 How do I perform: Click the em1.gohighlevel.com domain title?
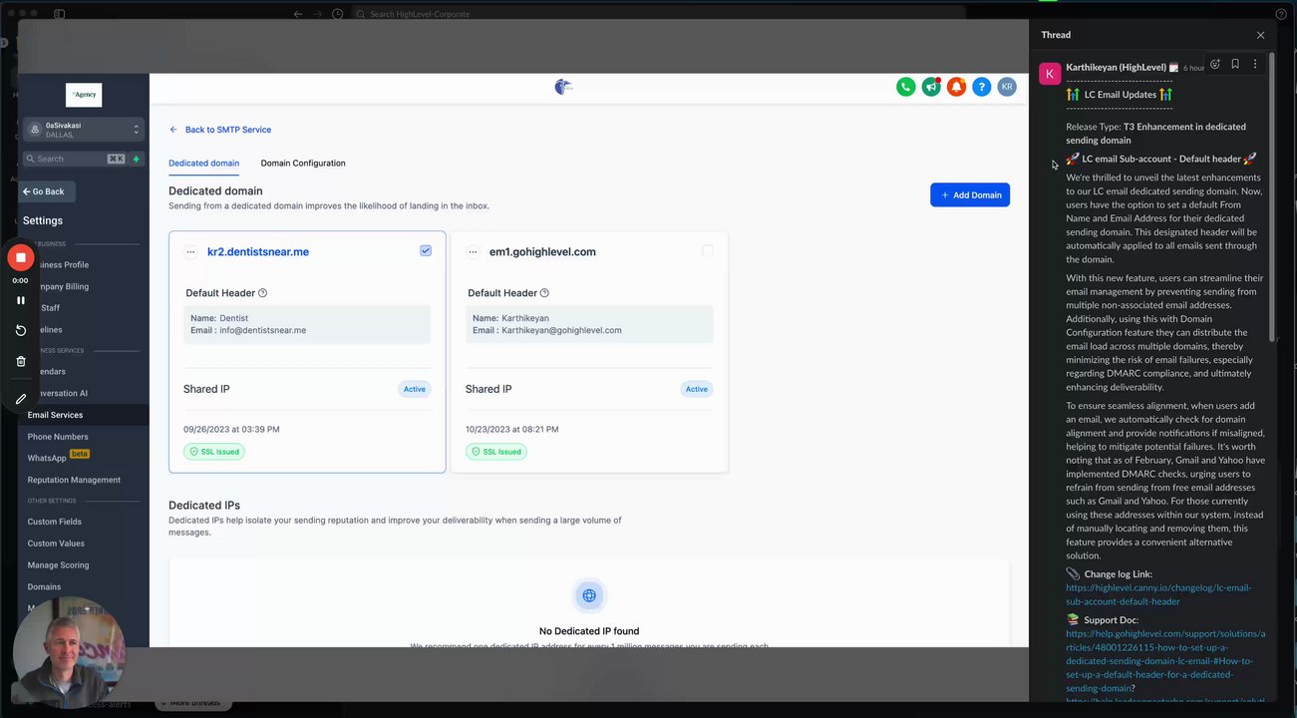tap(542, 252)
